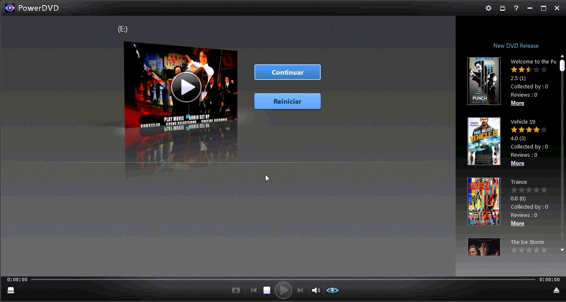Select Welcome to the Punch poster
This screenshot has height=302, width=566.
(x=484, y=81)
